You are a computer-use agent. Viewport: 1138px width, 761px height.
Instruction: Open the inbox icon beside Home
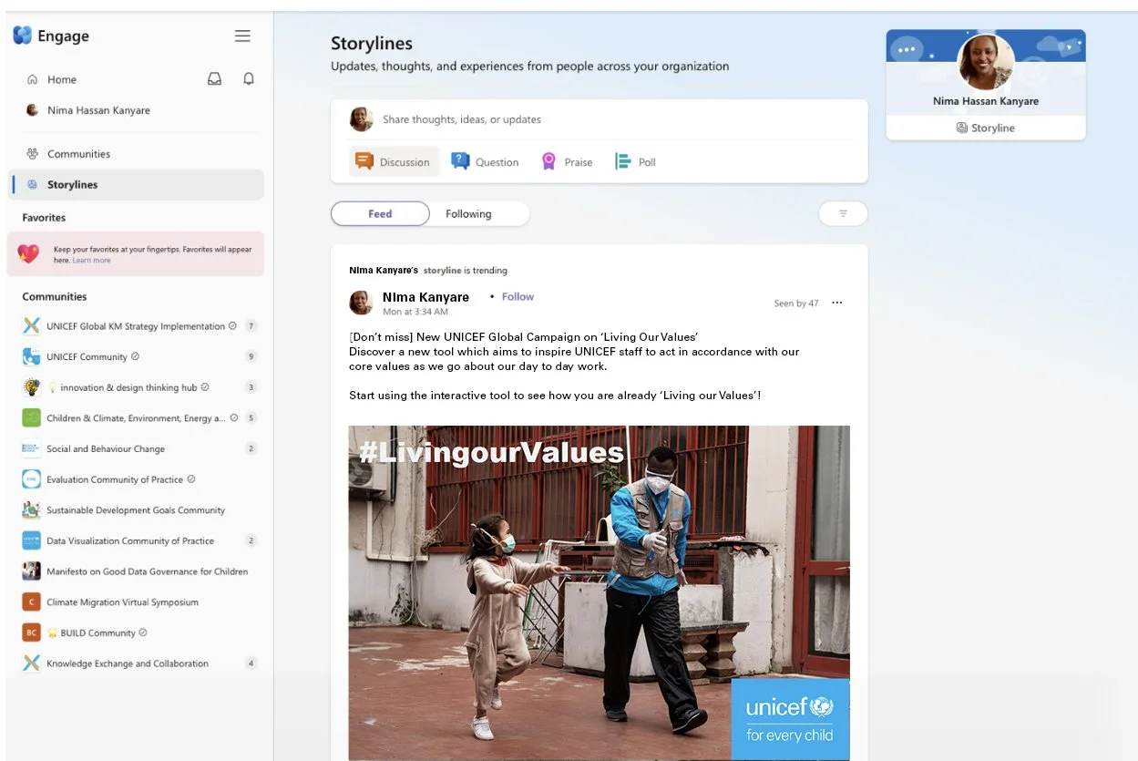214,79
